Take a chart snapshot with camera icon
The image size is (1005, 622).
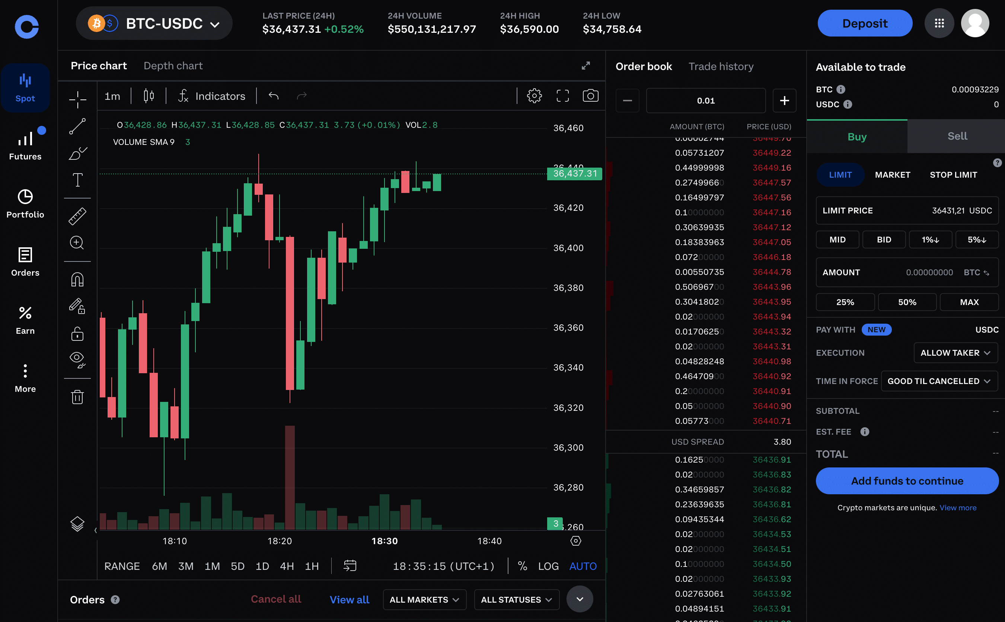[591, 96]
